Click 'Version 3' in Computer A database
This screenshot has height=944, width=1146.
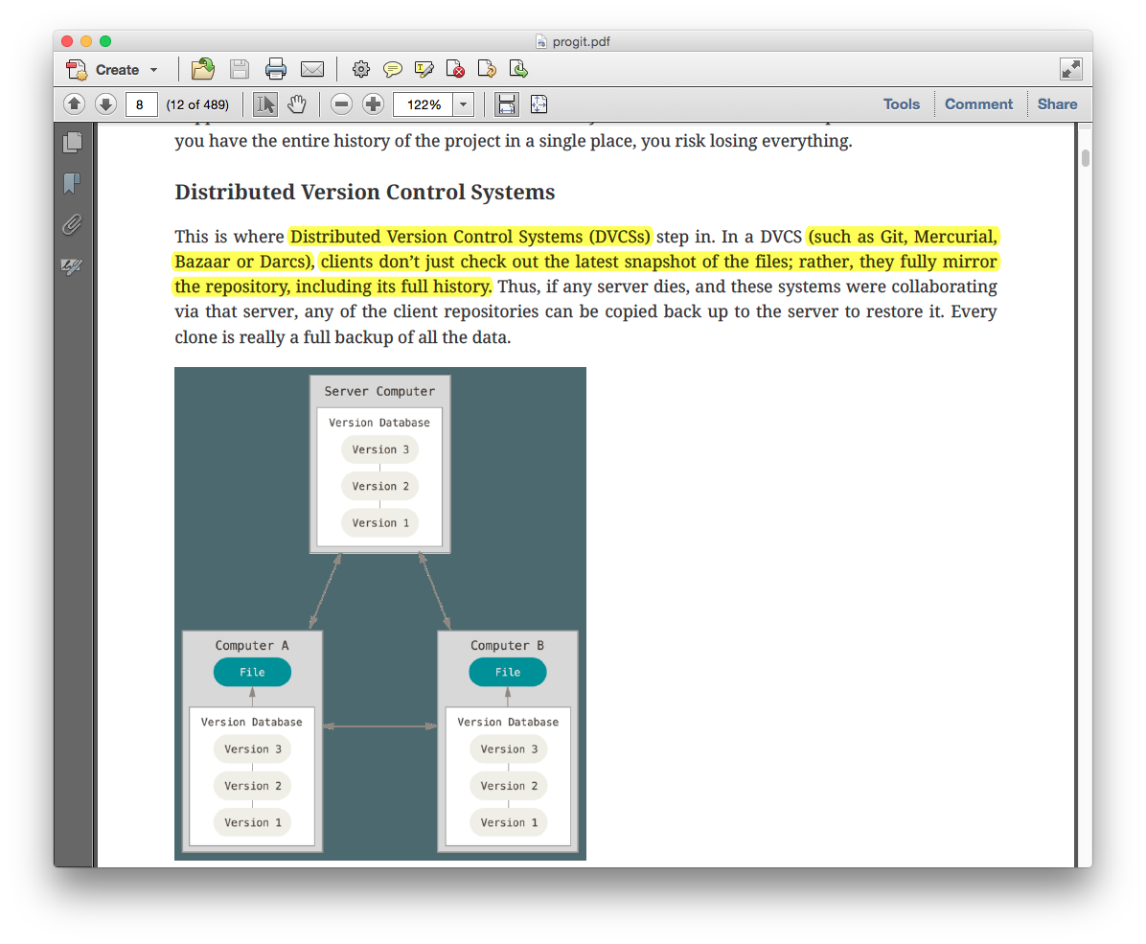(x=252, y=748)
